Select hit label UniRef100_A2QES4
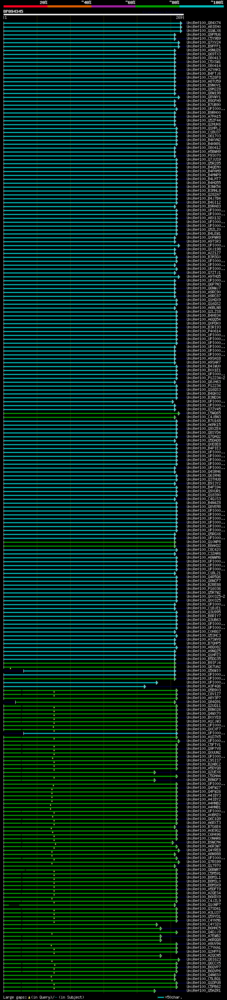The image size is (227, 1000). click(x=203, y=893)
